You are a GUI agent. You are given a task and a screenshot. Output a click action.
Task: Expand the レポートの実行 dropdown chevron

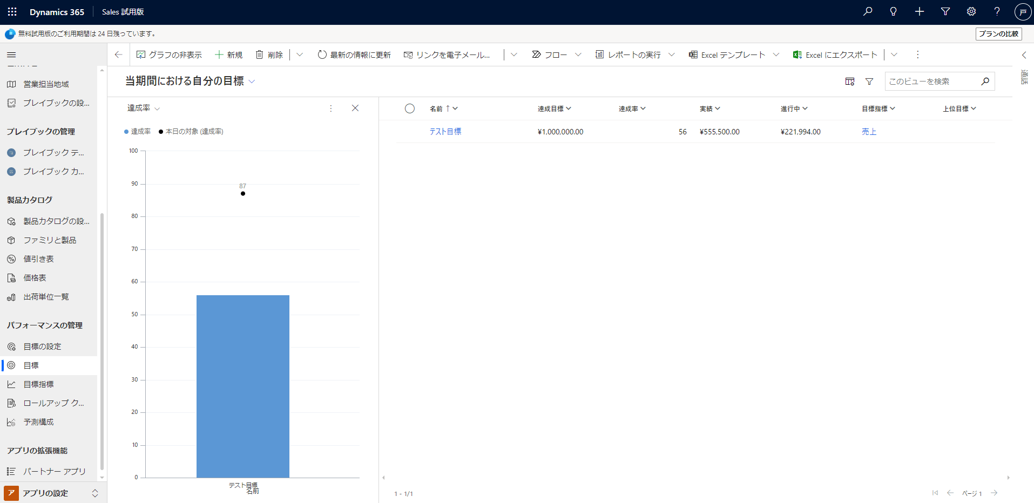672,55
